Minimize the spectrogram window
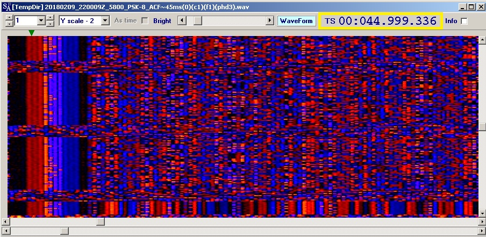 tap(463, 7)
